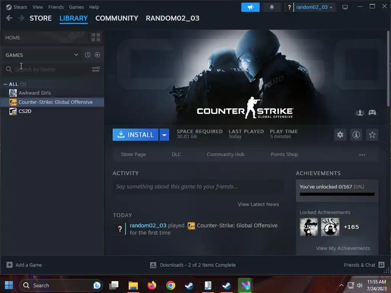Expand the GAMES category dropdown
This screenshot has width=391, height=293.
pyautogui.click(x=76, y=55)
